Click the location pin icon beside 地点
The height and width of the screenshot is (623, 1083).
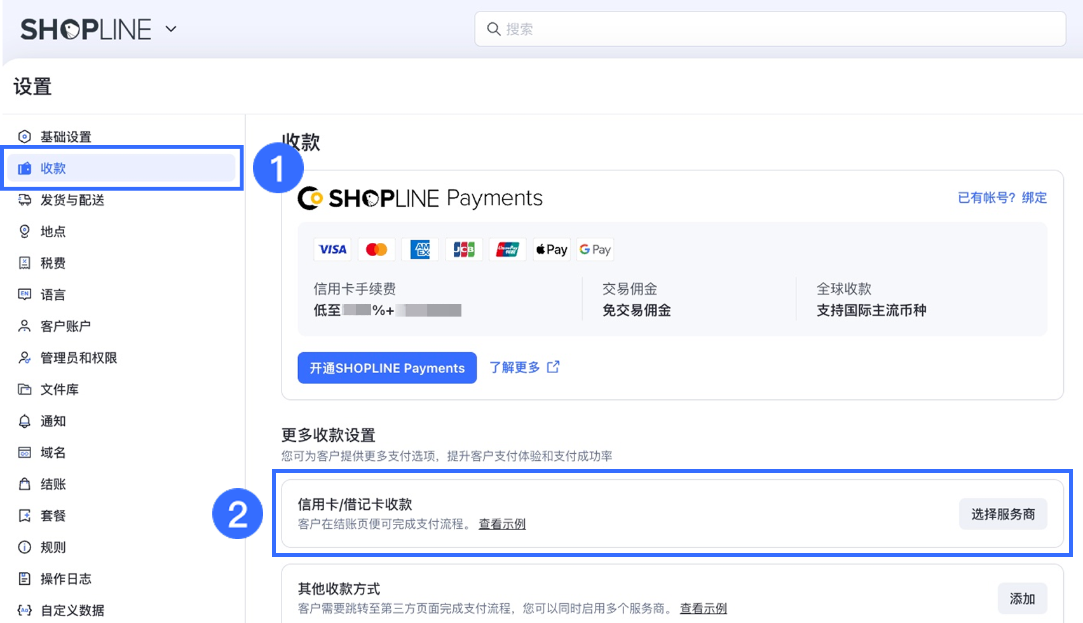coord(25,231)
